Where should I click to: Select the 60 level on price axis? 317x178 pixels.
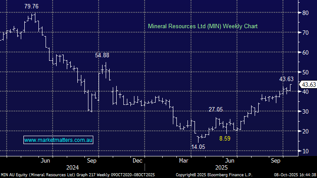pos(305,52)
